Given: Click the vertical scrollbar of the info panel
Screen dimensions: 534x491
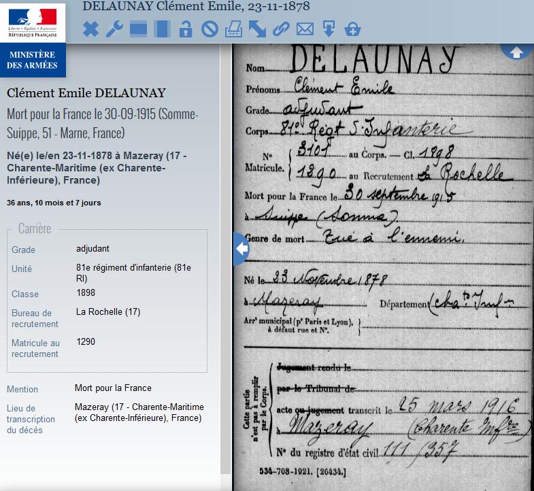Looking at the screenshot, I should coord(225,259).
